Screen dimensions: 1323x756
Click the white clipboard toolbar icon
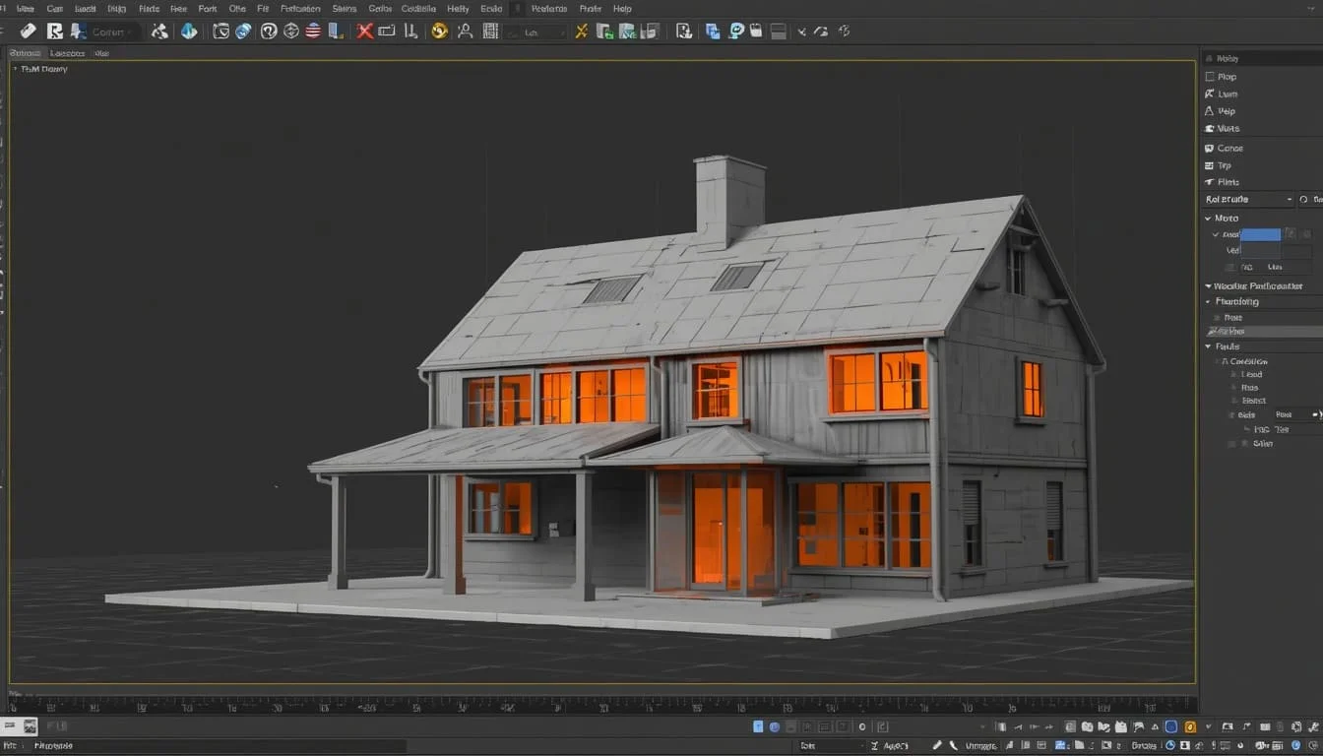click(x=757, y=31)
